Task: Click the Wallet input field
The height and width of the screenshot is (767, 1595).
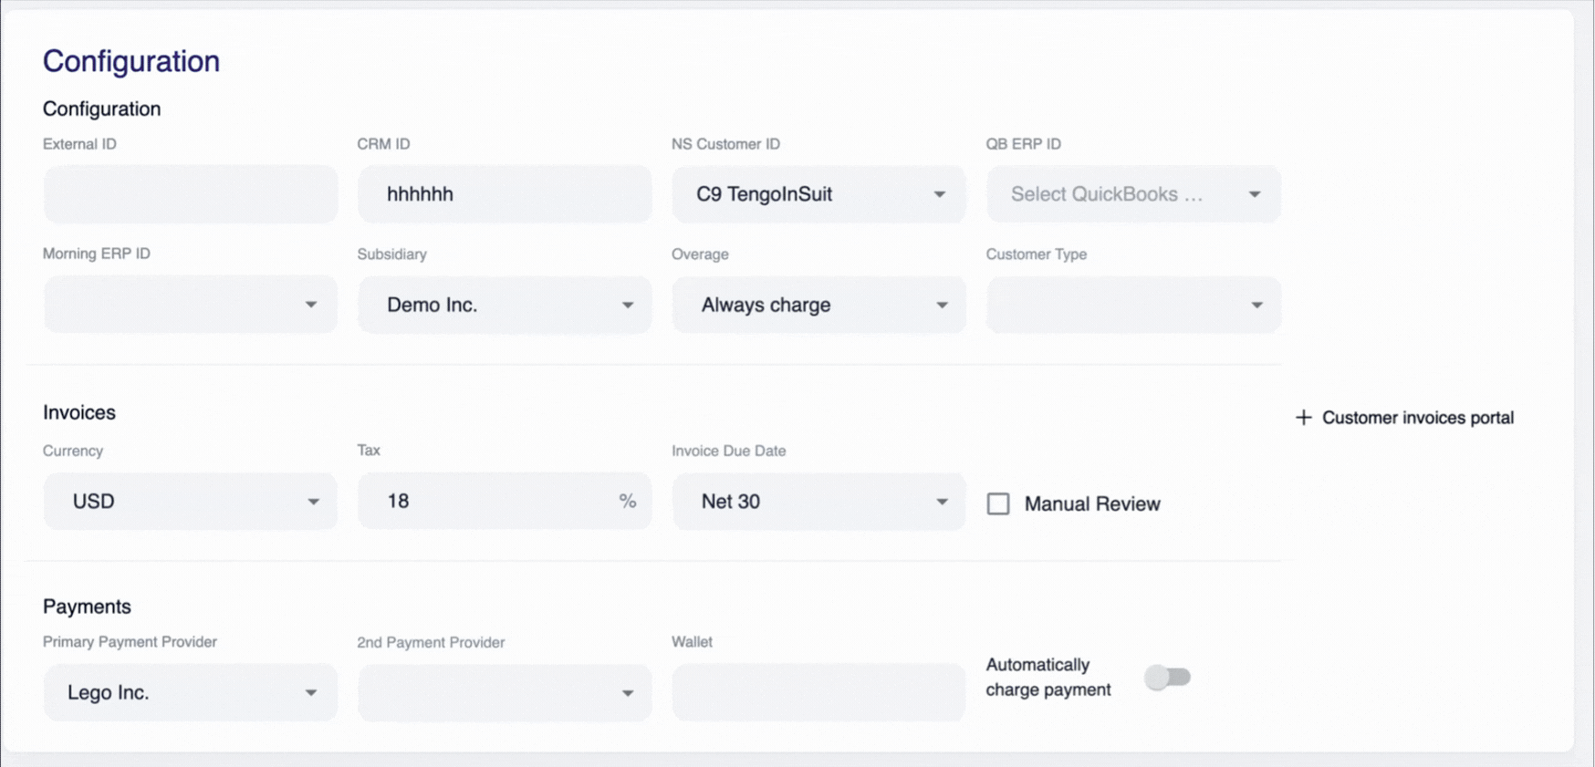Action: [x=818, y=692]
